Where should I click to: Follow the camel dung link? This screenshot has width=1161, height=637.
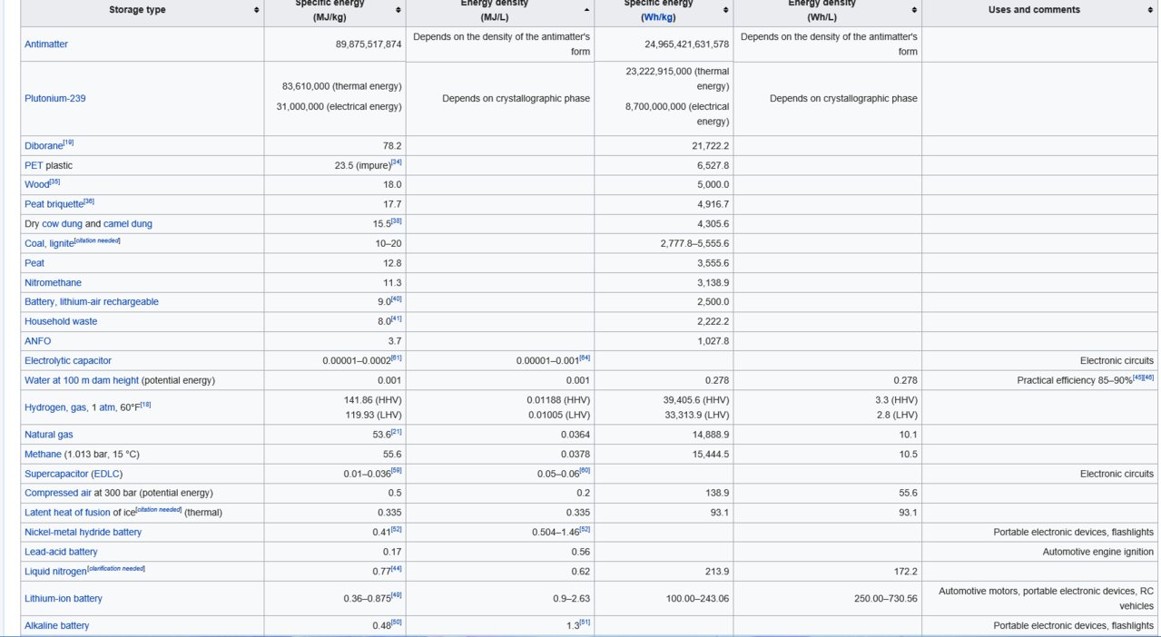tap(128, 223)
